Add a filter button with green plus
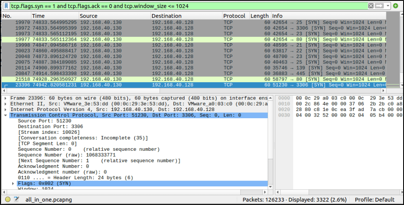Screen dimensions: 404x205 pyautogui.click(x=396, y=6)
